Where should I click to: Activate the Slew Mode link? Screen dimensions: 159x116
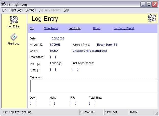[x=51, y=28]
